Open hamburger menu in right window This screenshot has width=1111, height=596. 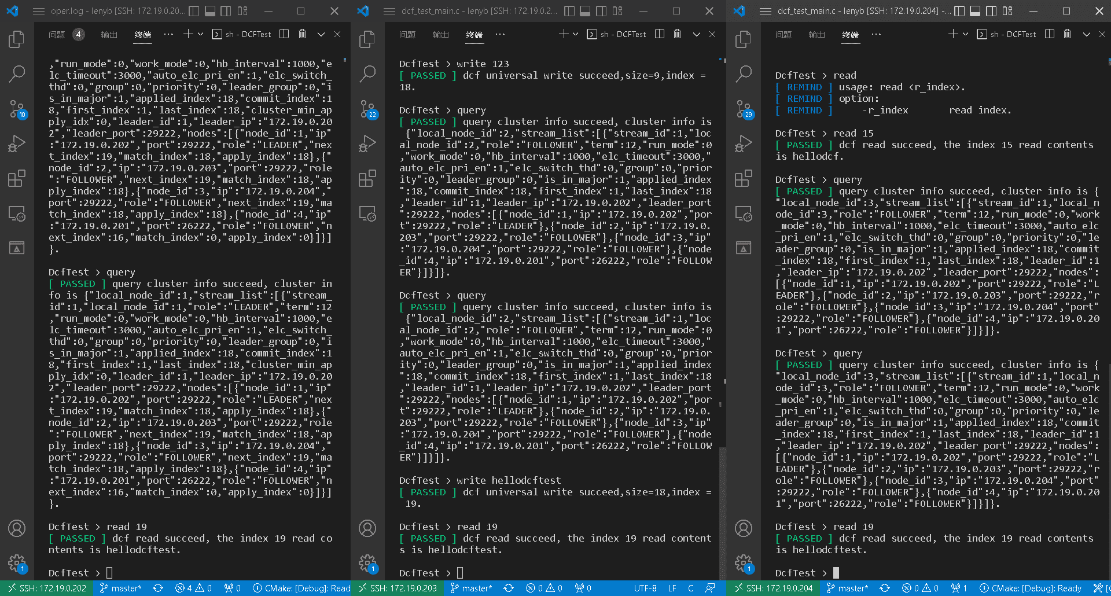tap(766, 11)
